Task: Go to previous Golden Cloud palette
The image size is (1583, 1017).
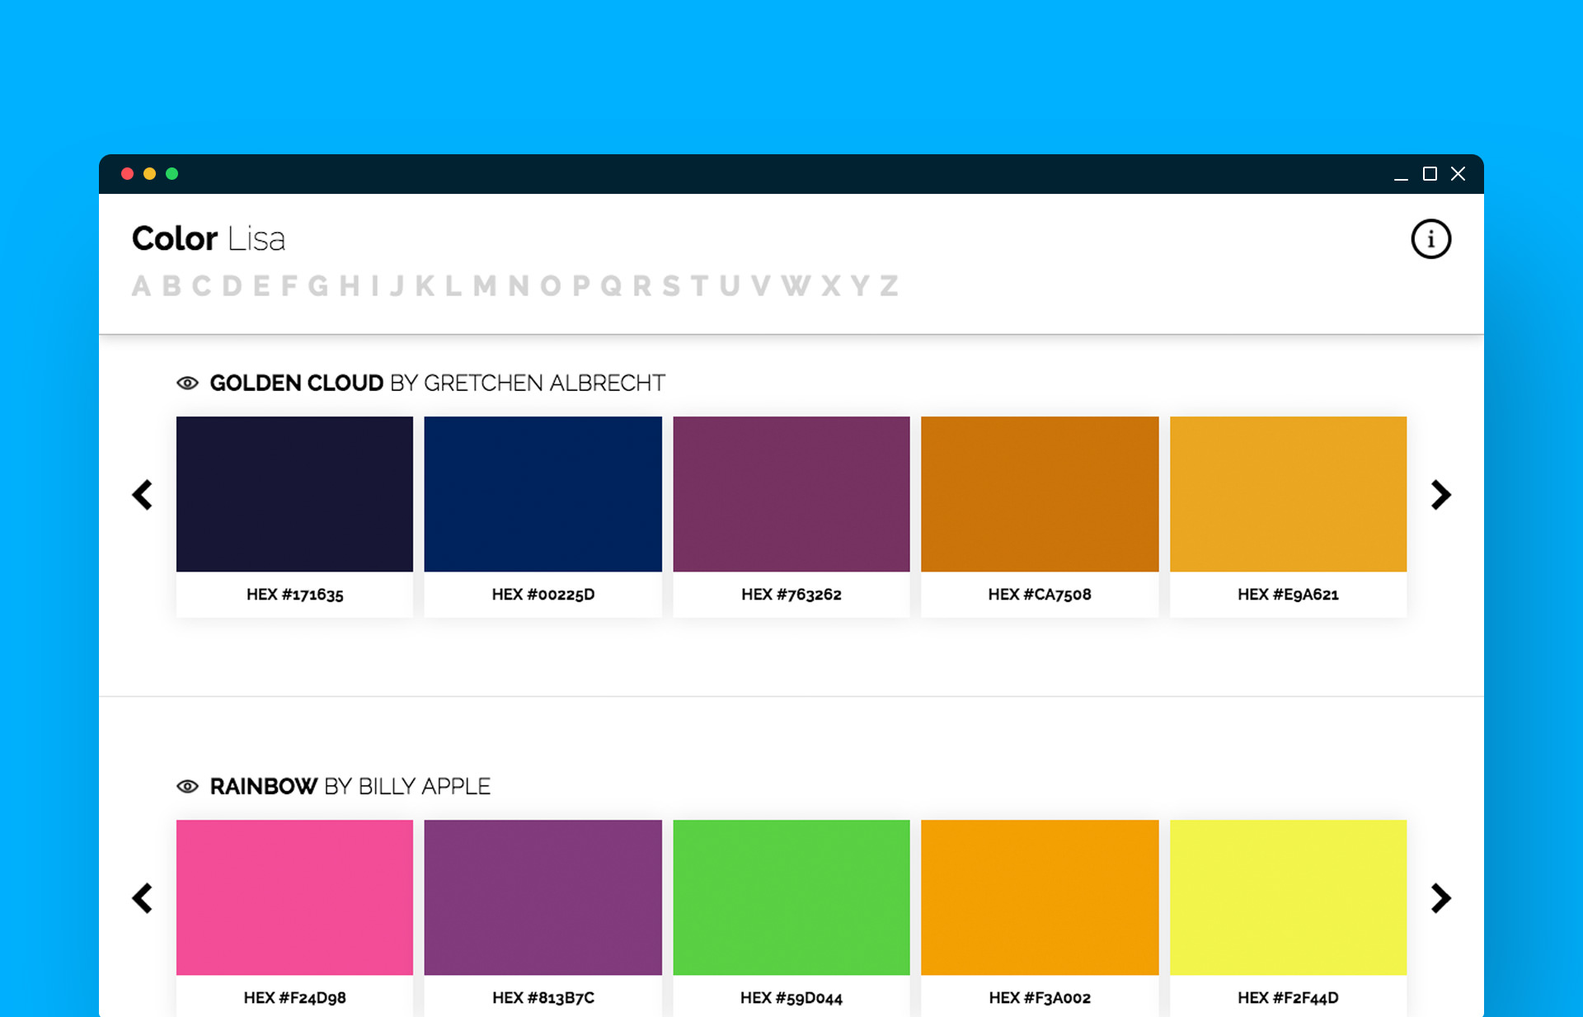Action: click(x=143, y=495)
